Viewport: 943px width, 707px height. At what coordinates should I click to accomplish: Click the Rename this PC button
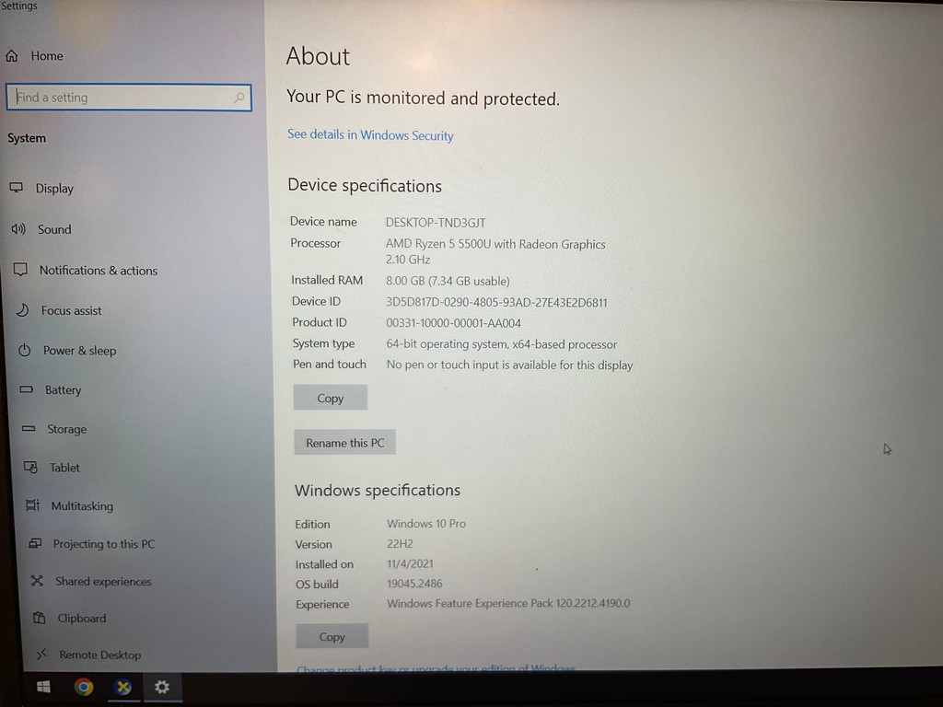344,443
